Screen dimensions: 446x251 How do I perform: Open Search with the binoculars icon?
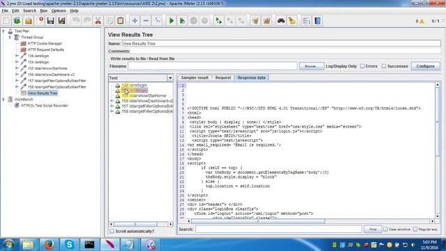pyautogui.click(x=281, y=20)
